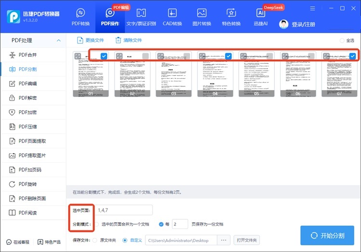Click the 开始分割 button

pyautogui.click(x=327, y=236)
